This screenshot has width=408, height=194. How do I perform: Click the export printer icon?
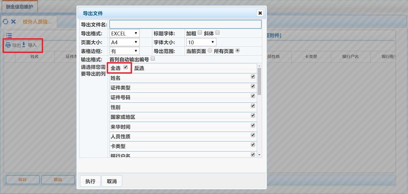(x=8, y=45)
